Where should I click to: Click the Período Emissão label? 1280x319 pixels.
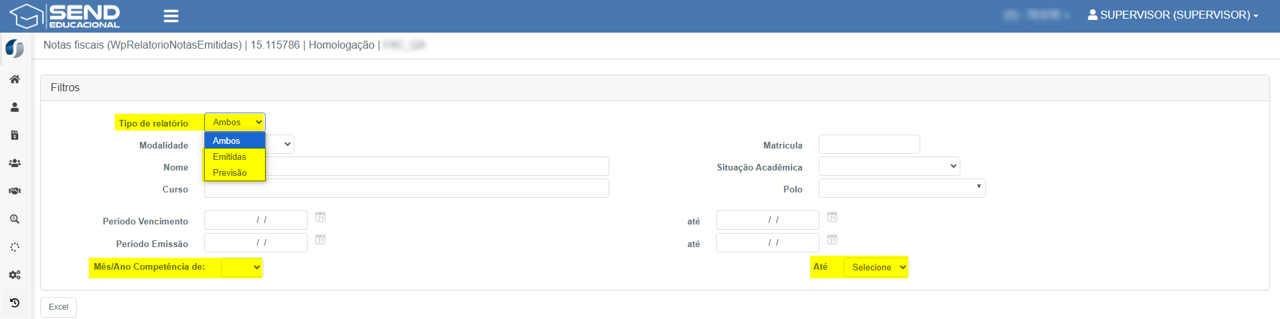click(152, 244)
